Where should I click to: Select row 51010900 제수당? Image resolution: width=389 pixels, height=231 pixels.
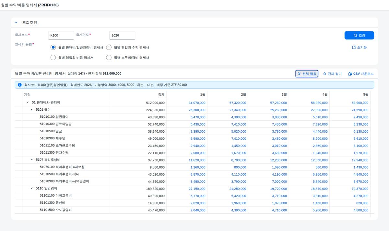click(x=18, y=138)
